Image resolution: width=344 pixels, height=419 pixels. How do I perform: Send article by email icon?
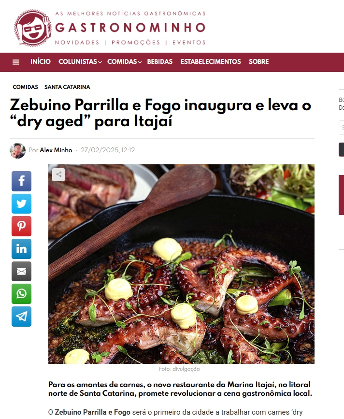pyautogui.click(x=21, y=272)
